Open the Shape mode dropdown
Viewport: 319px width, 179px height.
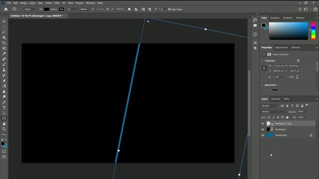(30, 9)
